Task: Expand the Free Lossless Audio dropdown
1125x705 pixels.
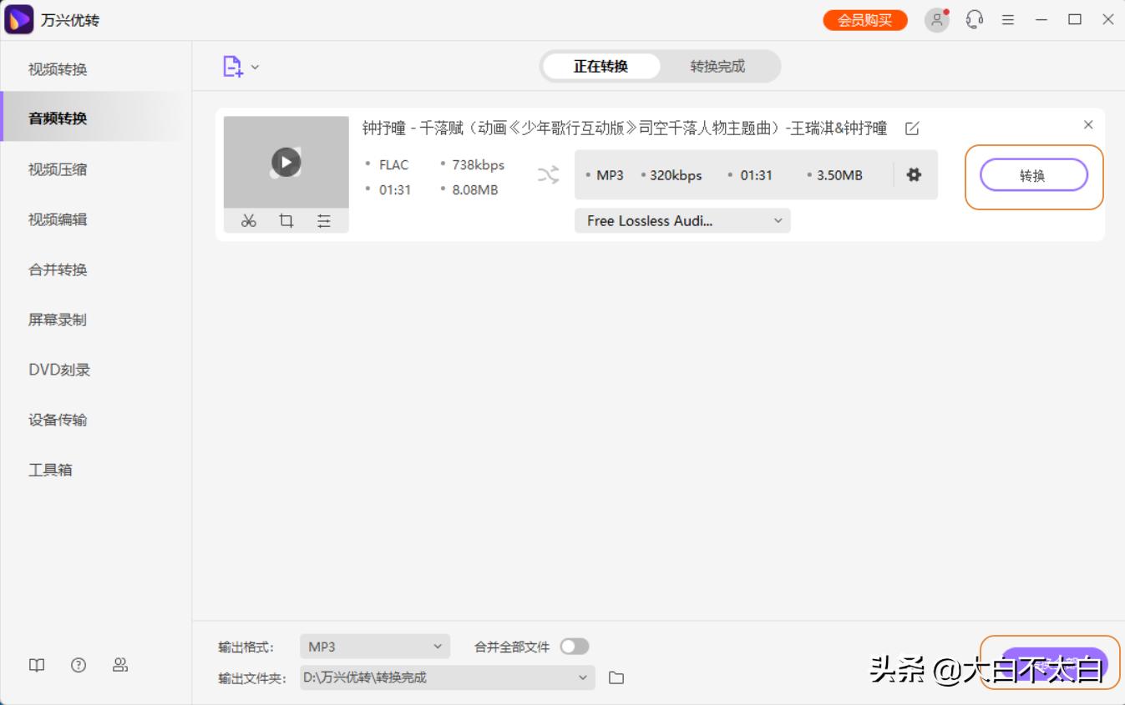Action: [682, 221]
